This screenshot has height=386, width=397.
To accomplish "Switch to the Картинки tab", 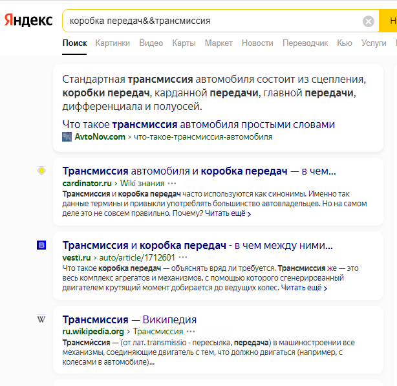I will pos(113,43).
